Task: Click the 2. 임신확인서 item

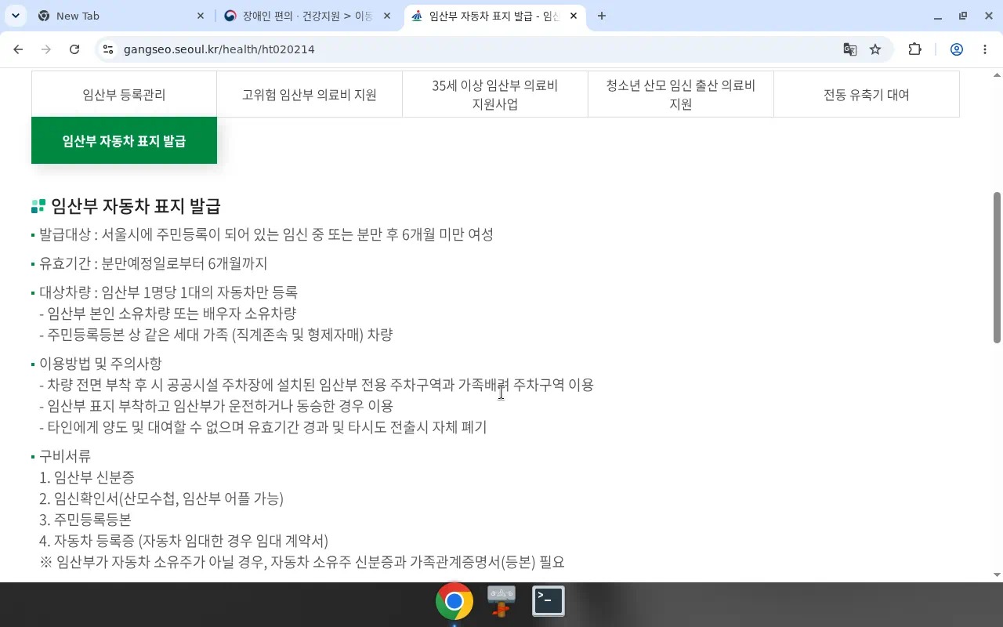Action: (161, 498)
